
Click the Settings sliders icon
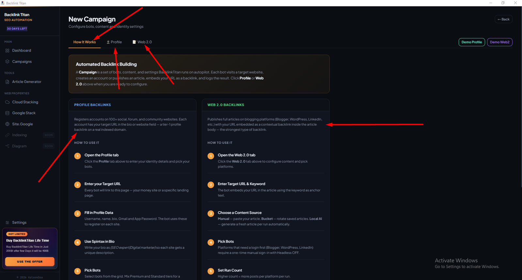point(7,223)
